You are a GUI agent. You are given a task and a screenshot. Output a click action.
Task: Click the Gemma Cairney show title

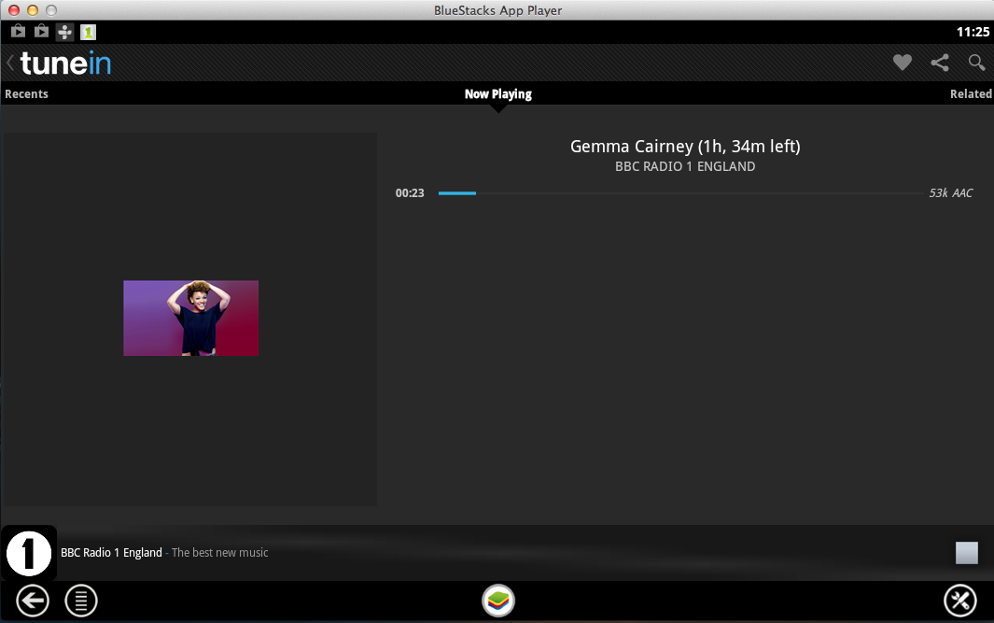click(685, 147)
